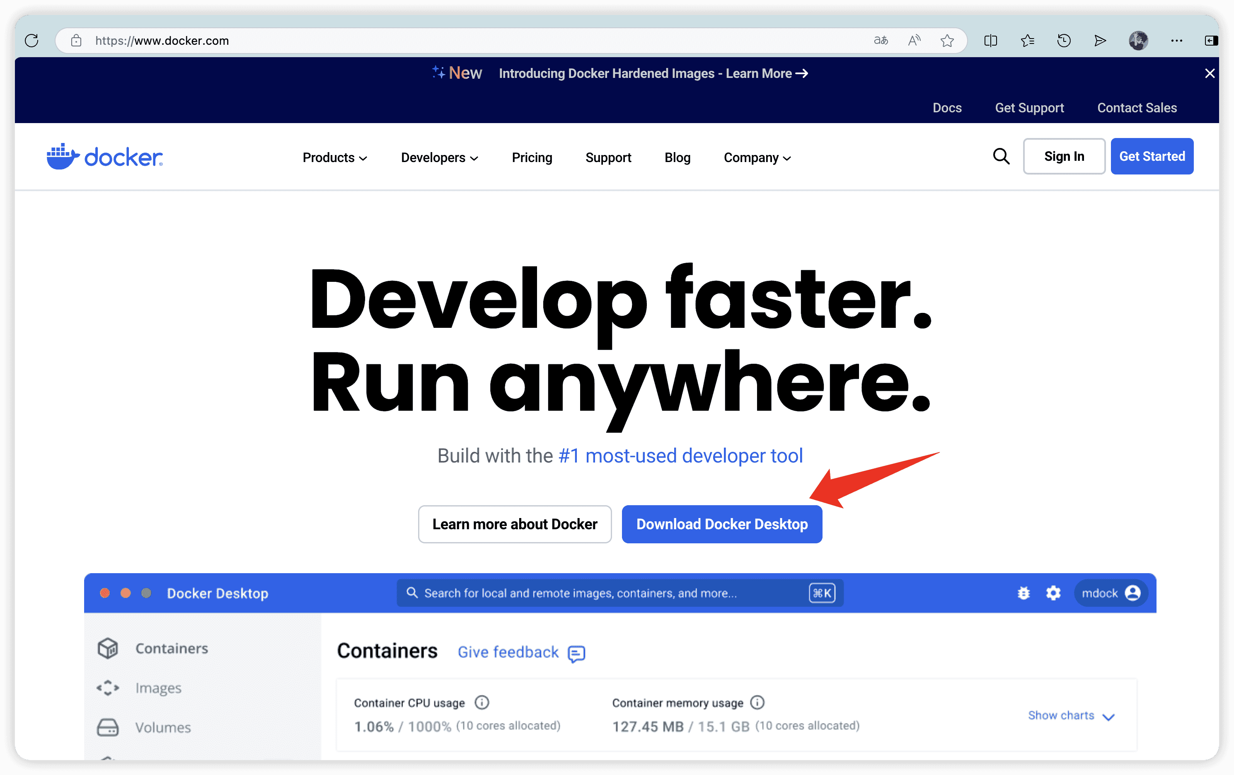Activate the Read Aloud icon
1234x775 pixels.
(x=914, y=41)
